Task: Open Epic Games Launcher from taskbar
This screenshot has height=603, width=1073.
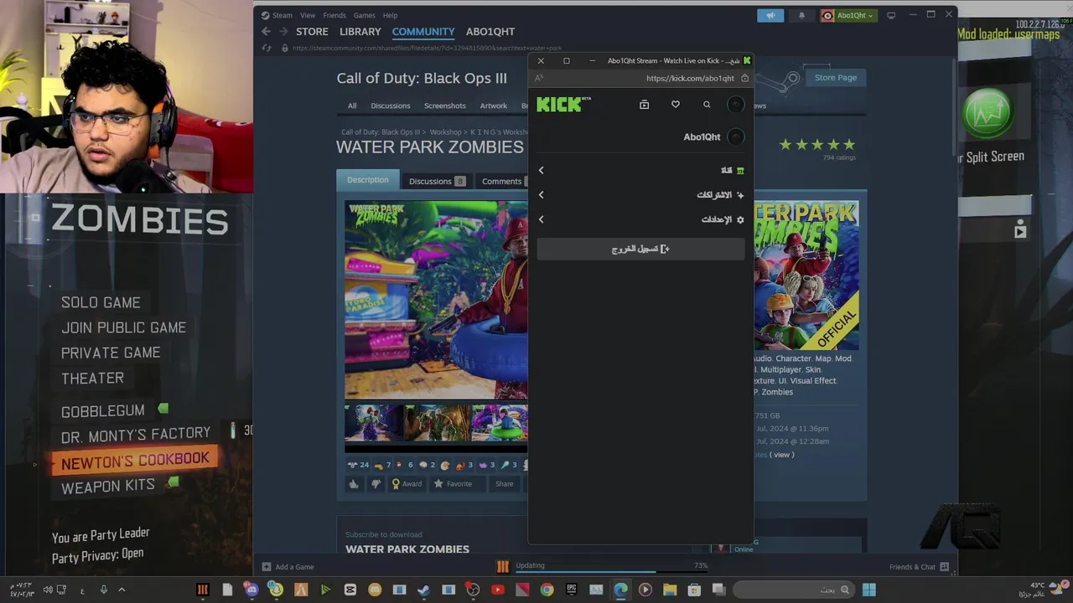Action: (x=572, y=590)
